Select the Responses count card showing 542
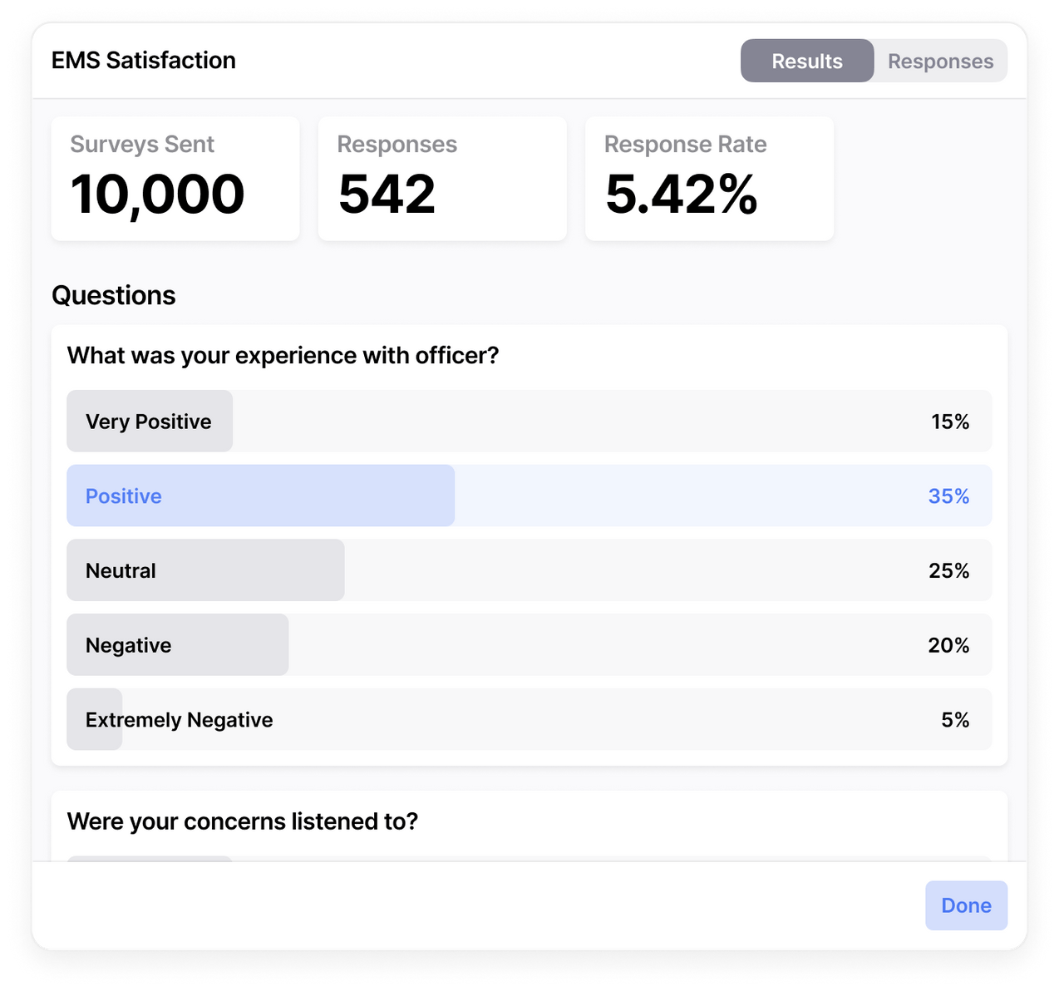The height and width of the screenshot is (991, 1059). coord(442,179)
